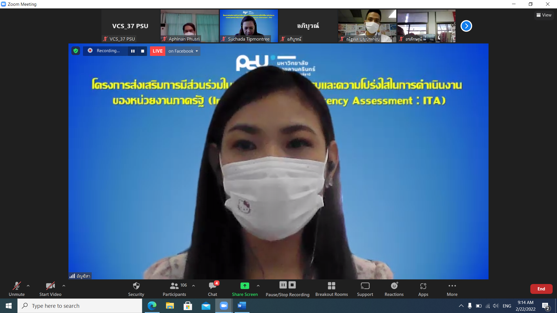Click the taskbar search box
Screen dimensions: 557x313
coord(80,306)
